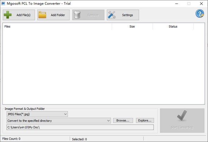Sort by the Files column header

(x=57, y=27)
